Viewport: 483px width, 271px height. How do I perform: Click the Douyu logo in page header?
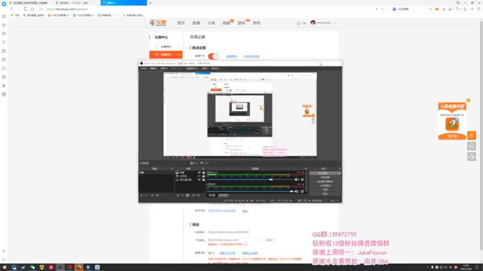coord(158,23)
